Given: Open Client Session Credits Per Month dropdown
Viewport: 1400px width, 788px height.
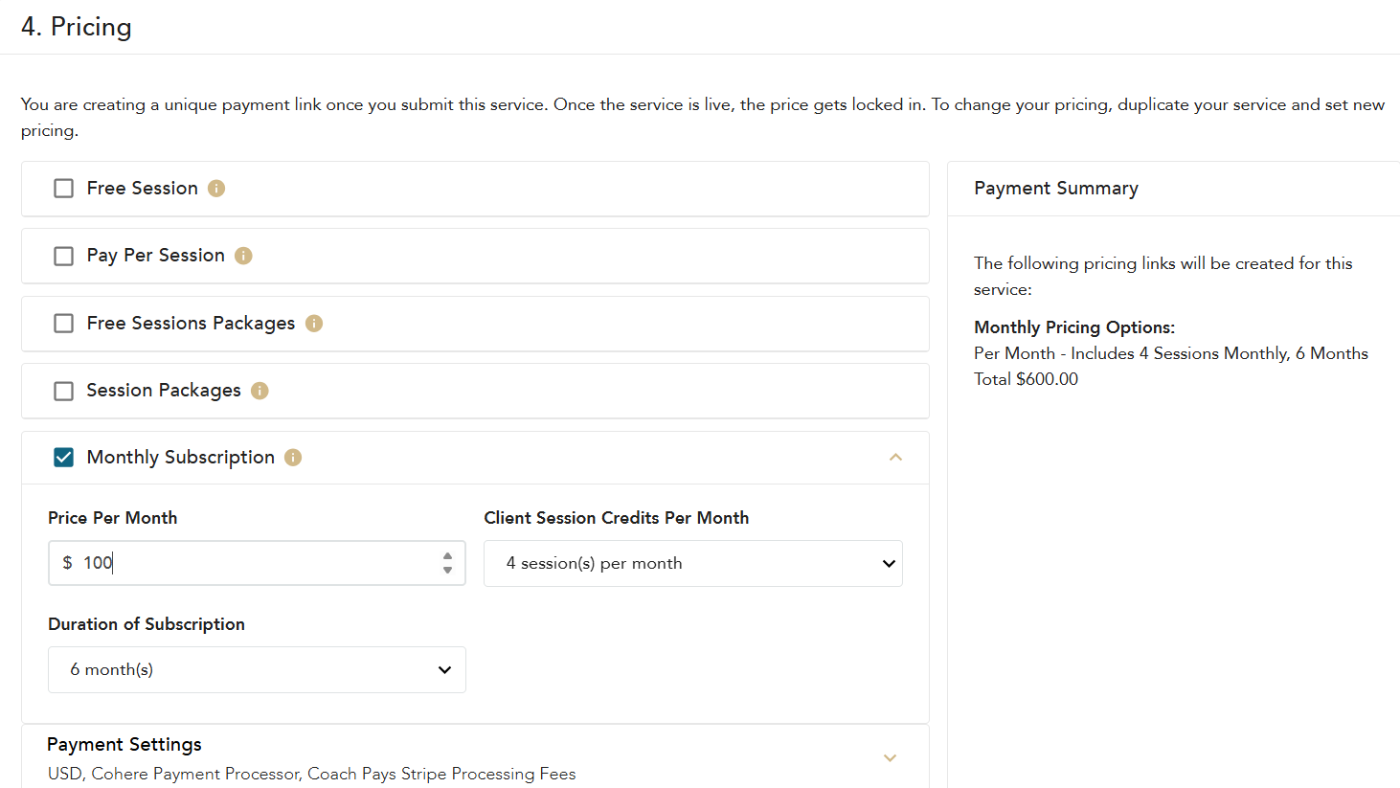Looking at the screenshot, I should (692, 563).
